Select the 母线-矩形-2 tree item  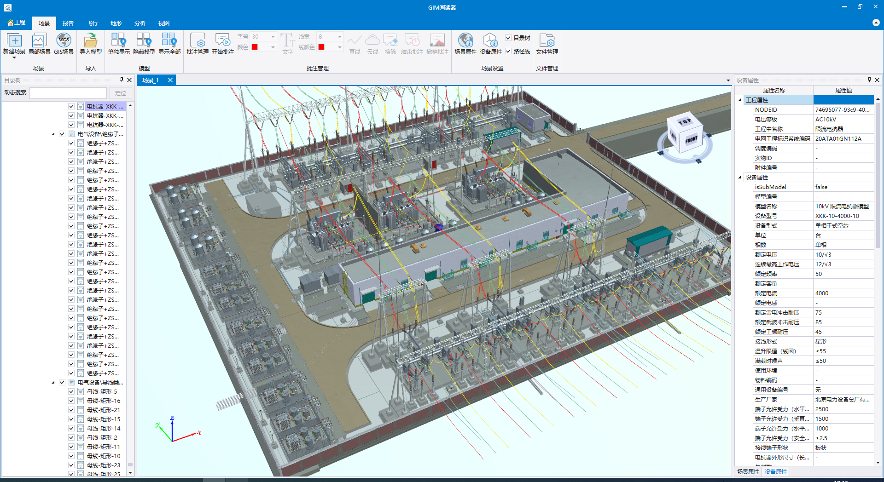point(102,437)
